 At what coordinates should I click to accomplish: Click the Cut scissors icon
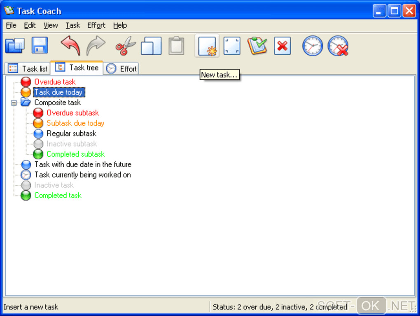125,46
